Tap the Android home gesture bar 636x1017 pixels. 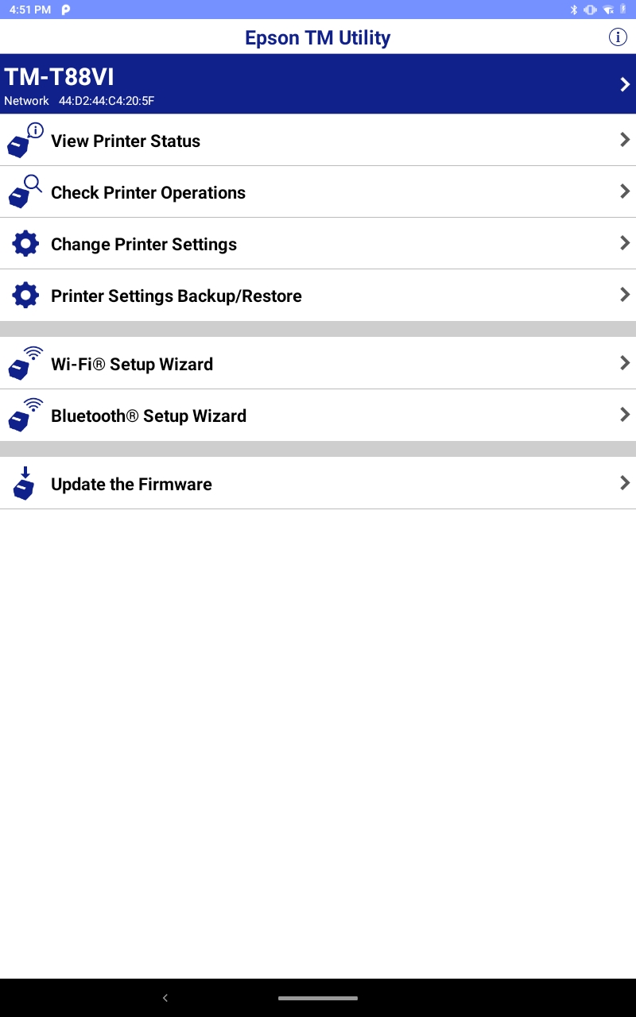318,998
